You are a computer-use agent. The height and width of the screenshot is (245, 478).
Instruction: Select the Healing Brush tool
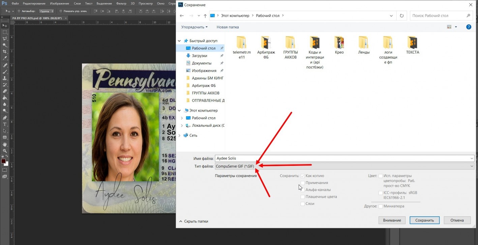[5, 65]
